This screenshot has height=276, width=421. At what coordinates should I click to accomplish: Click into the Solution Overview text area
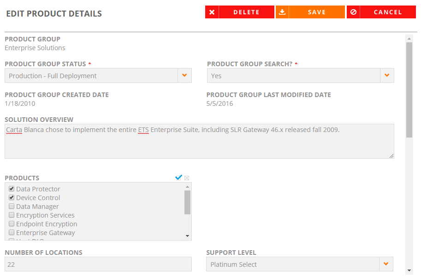(199, 141)
